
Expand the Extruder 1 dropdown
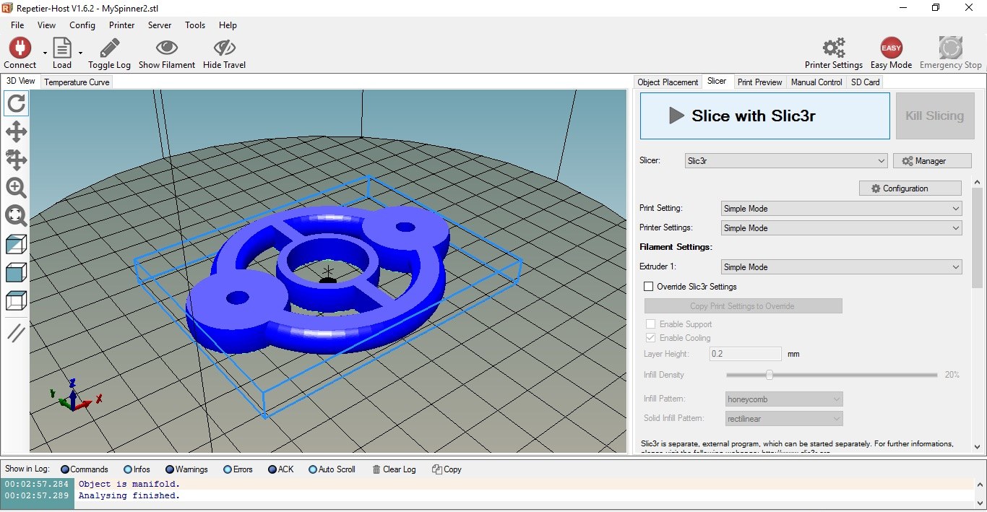(842, 267)
